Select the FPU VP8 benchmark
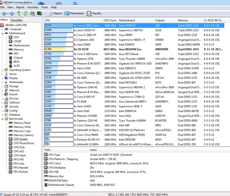230x196 pixels. pos(19,160)
